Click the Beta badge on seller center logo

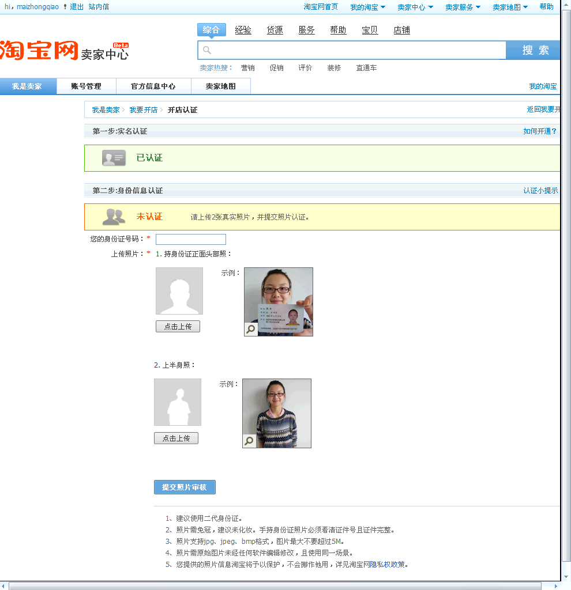(x=121, y=45)
